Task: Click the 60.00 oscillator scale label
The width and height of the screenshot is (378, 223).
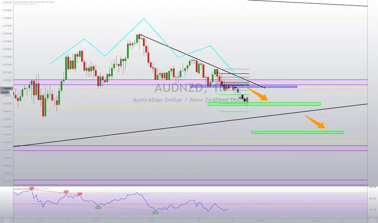Action: coord(373,198)
